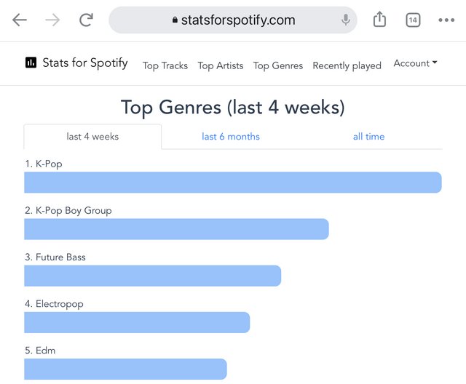Expand the Account dropdown
This screenshot has height=384, width=466.
(x=415, y=63)
